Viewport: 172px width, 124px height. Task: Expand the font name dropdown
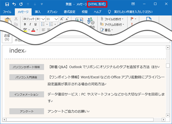43,19
